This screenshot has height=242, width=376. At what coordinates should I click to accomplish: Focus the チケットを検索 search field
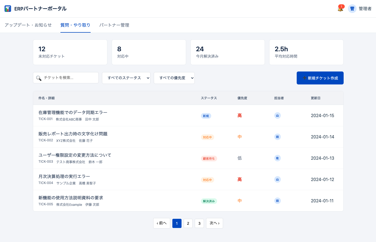66,78
